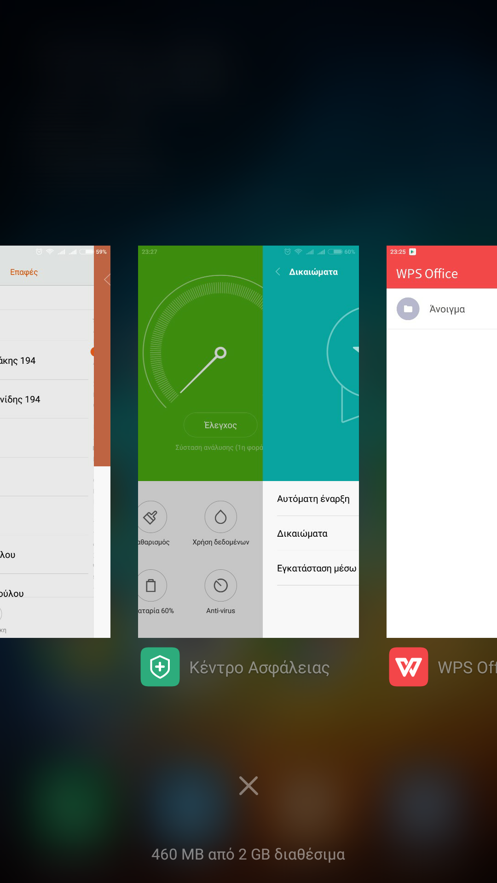Open the Επαφές tab in contacts card
The height and width of the screenshot is (883, 497).
[x=24, y=272]
